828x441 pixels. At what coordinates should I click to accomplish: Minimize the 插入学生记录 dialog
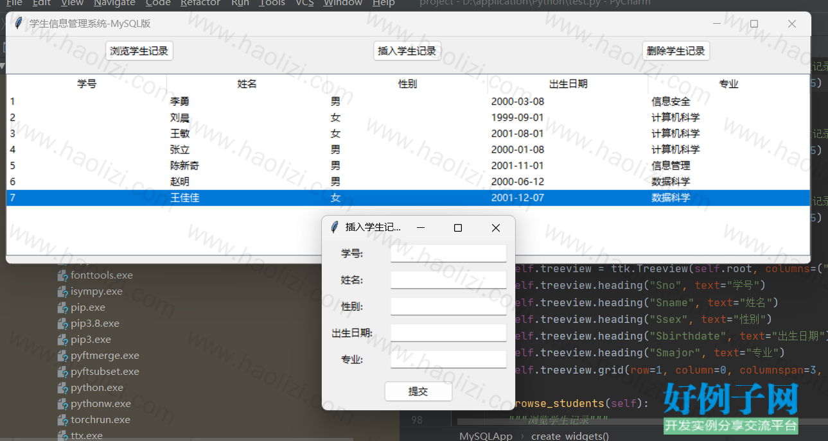tap(421, 228)
